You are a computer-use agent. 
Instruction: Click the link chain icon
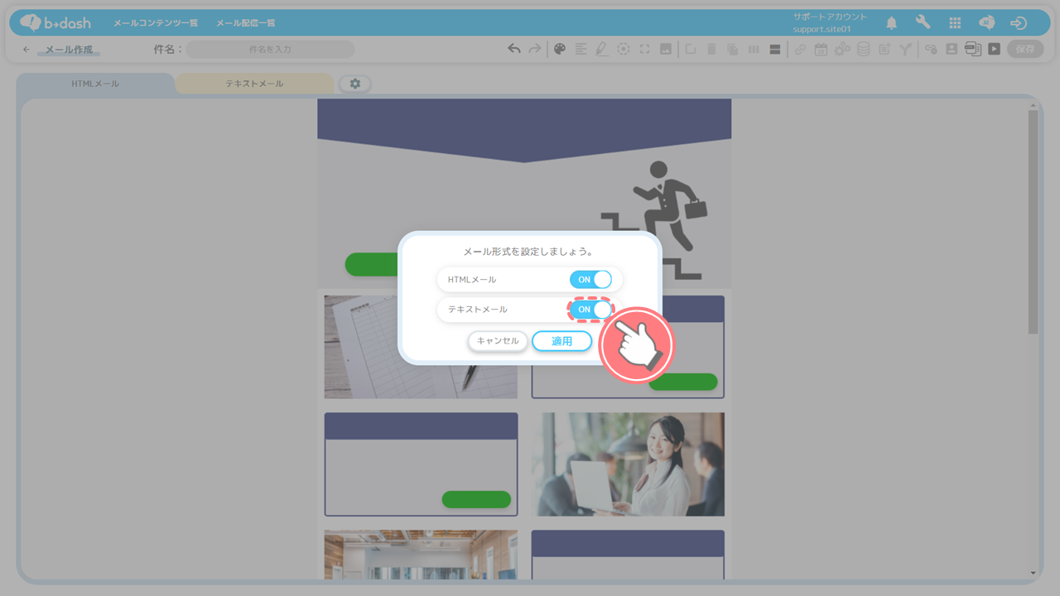tap(800, 49)
